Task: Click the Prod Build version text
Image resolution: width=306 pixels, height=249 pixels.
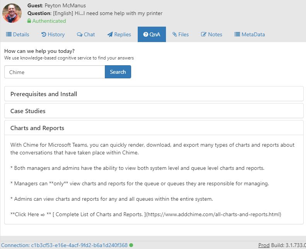Action: [282, 245]
